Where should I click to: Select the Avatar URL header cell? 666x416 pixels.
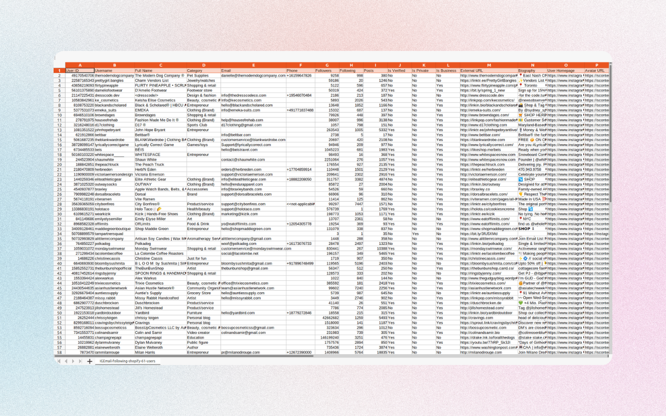point(597,71)
